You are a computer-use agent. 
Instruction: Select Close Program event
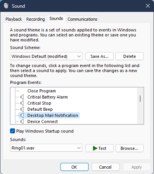click(x=42, y=91)
